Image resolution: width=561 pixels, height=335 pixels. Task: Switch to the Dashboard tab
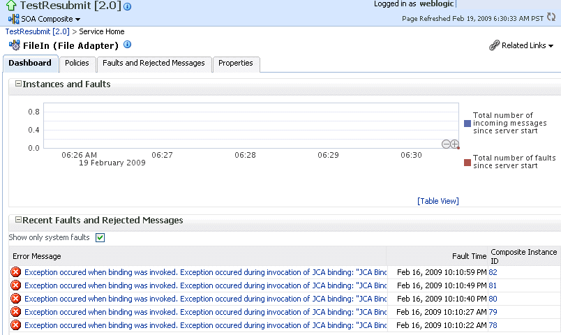pos(30,63)
